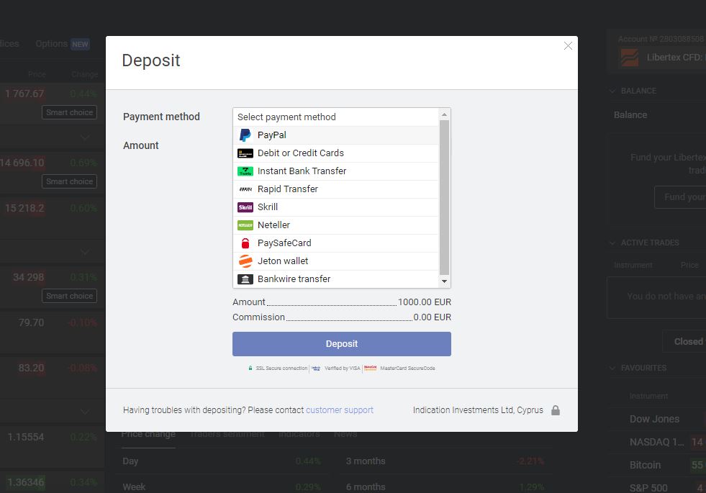Screen dimensions: 706x493
Task: Click the MasterCard SecureCode badge icon
Action: pos(370,368)
